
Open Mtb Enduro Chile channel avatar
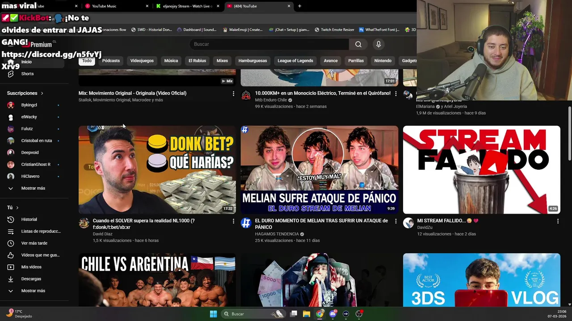click(x=246, y=96)
